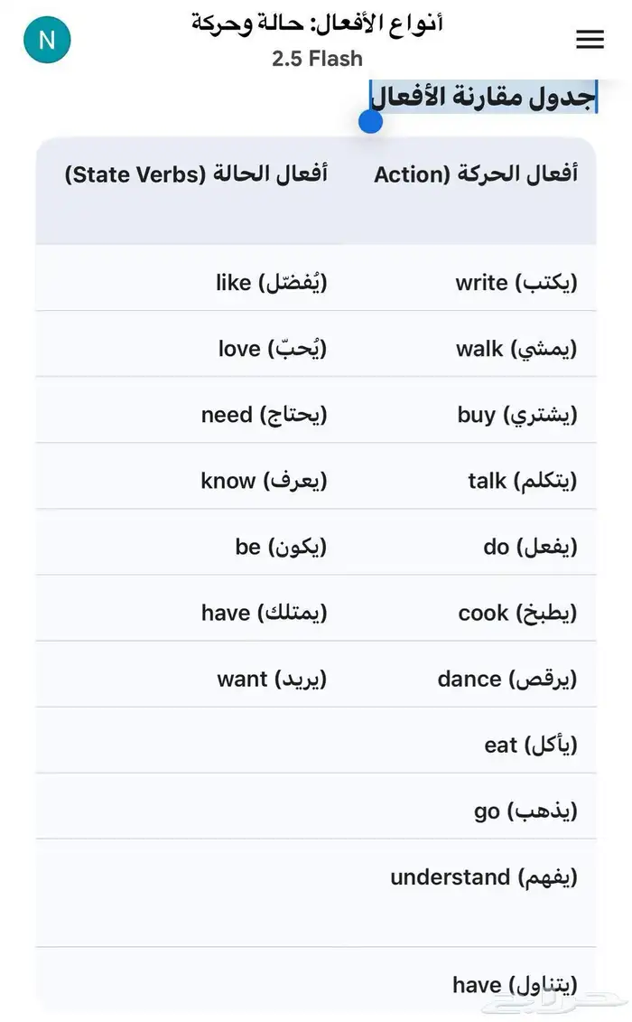This screenshot has height=1022, width=632.
Task: Tap the 'know (يعرف)' cell
Action: click(x=264, y=481)
